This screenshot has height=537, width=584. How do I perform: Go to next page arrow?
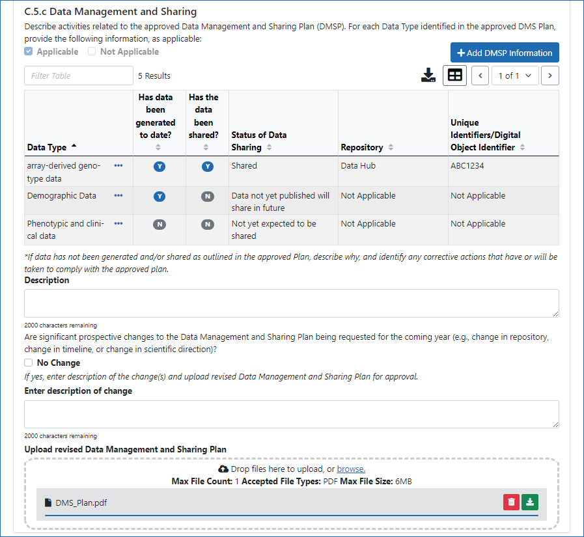[x=549, y=76]
